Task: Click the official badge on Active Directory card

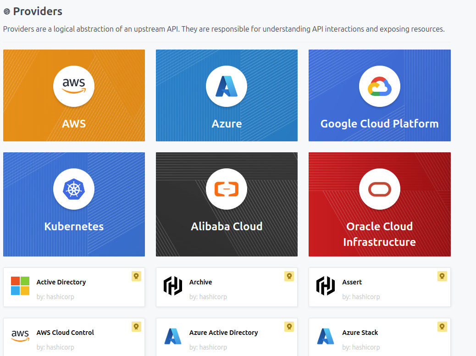Action: point(136,276)
